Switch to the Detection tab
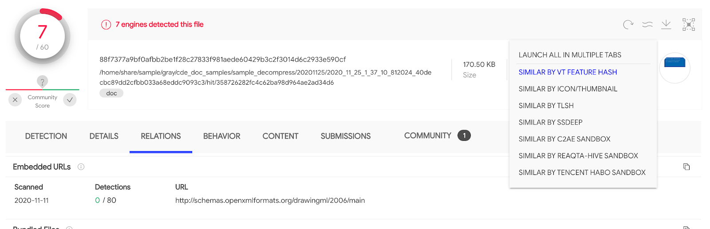Image resolution: width=710 pixels, height=229 pixels. pyautogui.click(x=46, y=136)
